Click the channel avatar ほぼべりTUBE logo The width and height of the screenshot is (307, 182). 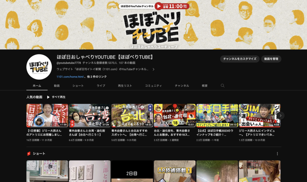point(39,67)
